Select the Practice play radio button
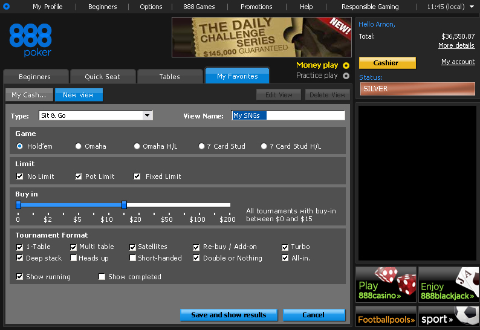This screenshot has width=480, height=330. point(346,76)
